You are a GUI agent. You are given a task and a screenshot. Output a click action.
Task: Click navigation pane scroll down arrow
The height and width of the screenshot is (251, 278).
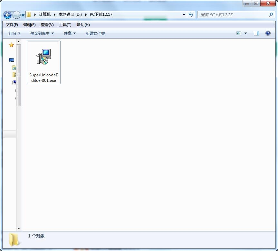[19, 229]
